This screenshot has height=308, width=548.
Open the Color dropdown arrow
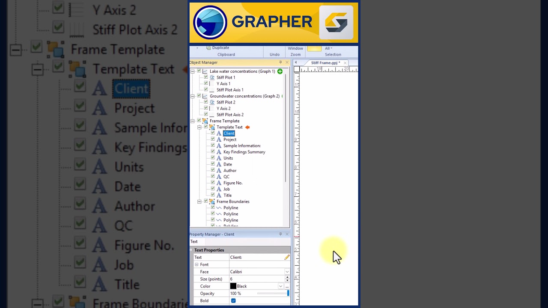click(281, 286)
